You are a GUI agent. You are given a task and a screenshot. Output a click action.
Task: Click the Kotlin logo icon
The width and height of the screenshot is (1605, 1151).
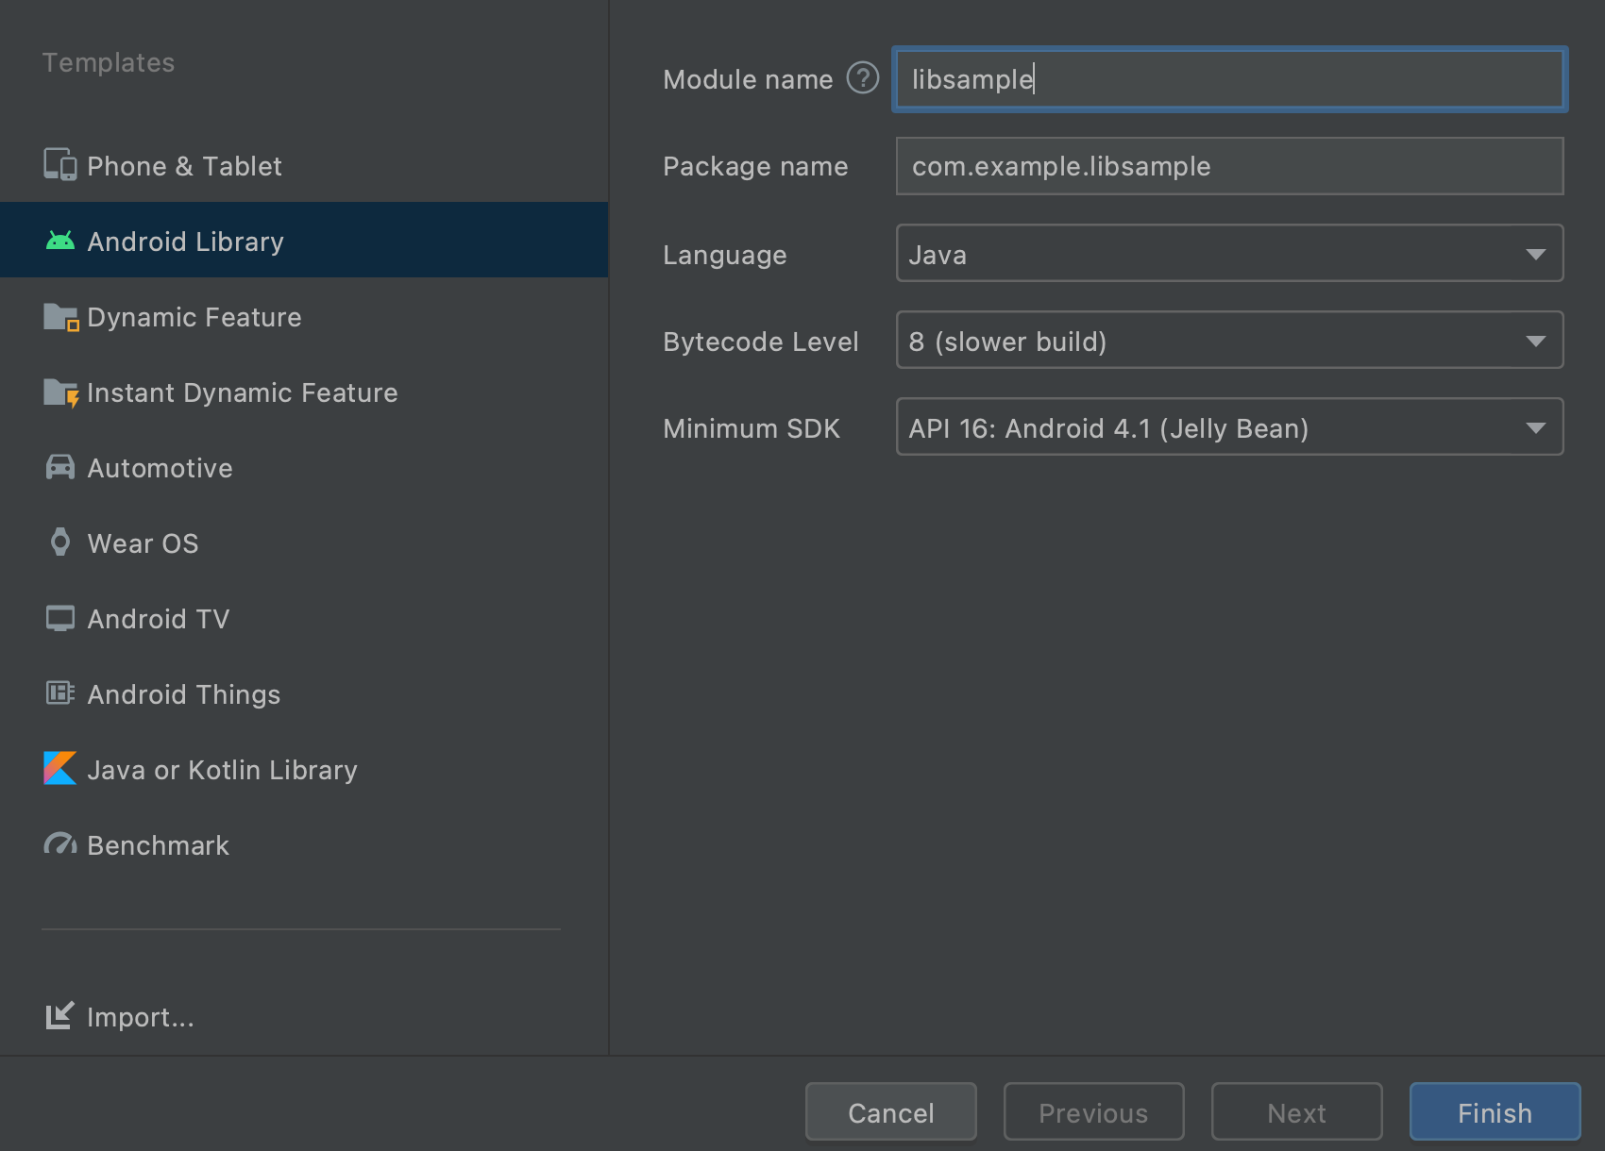(60, 769)
